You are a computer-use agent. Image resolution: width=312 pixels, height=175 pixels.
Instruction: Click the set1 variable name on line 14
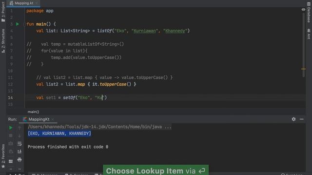(x=51, y=97)
